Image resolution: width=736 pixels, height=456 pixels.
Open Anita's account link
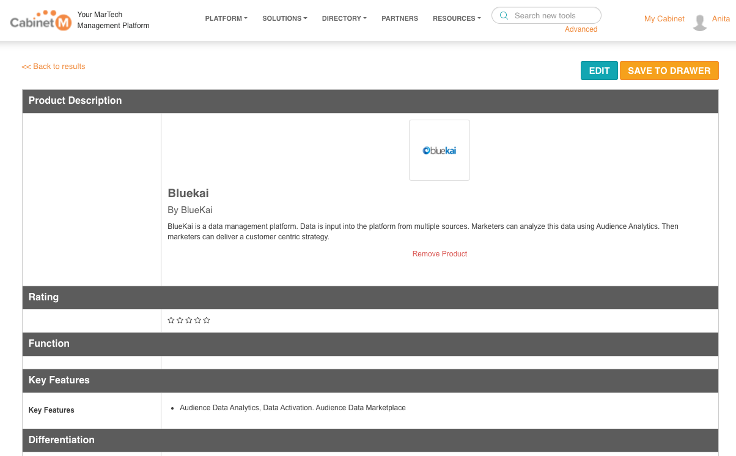tap(721, 19)
